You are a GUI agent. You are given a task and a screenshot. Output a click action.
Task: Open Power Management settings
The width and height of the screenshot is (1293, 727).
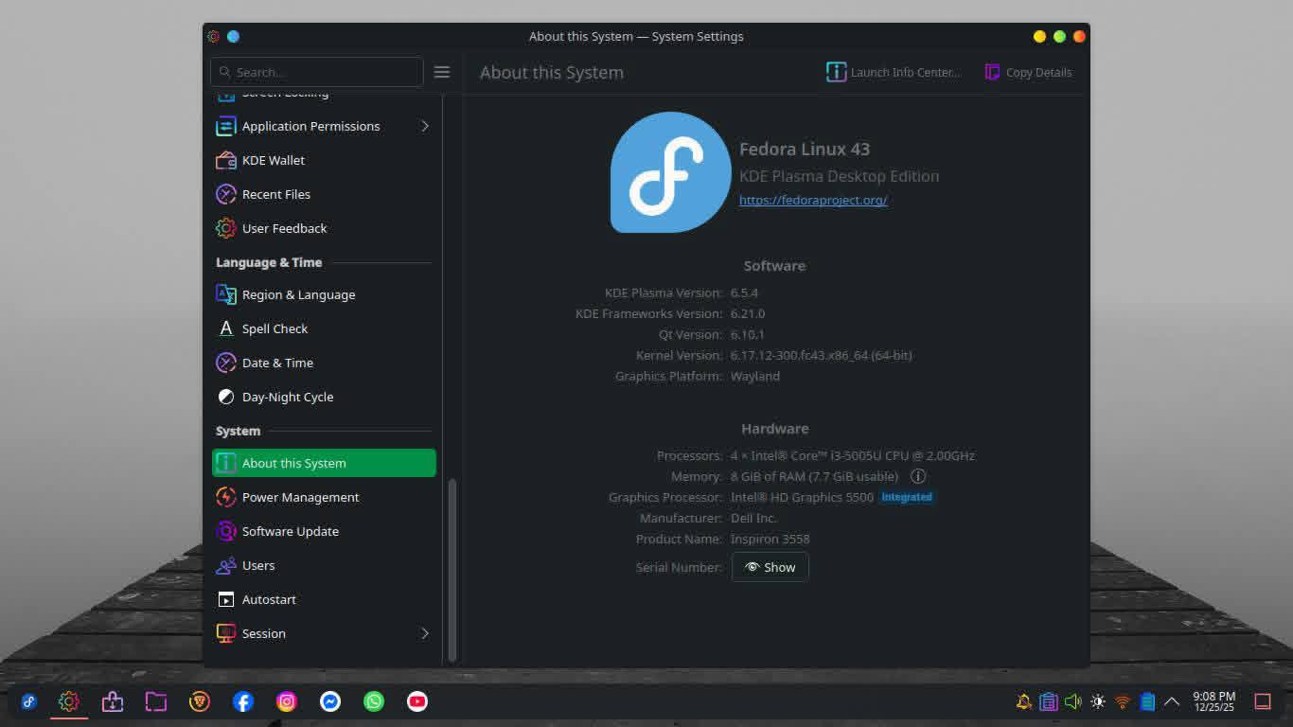(324, 497)
